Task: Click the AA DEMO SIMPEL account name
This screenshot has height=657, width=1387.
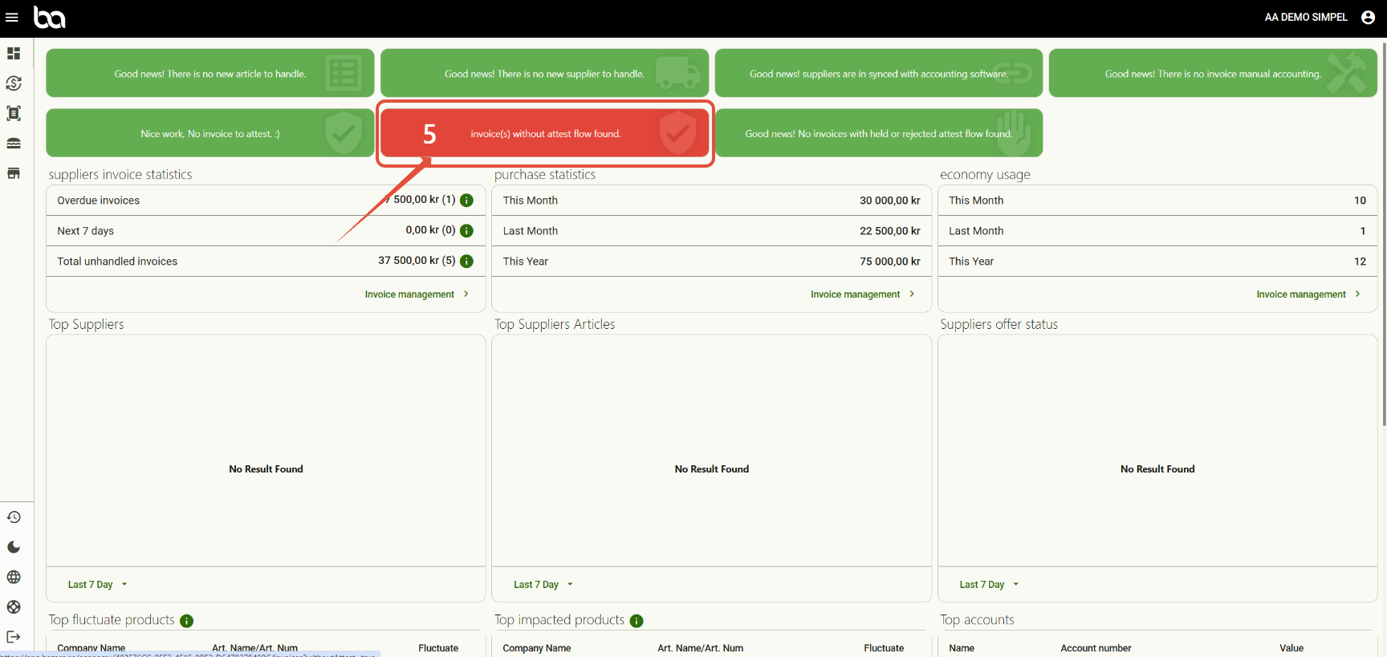Action: tap(1306, 17)
